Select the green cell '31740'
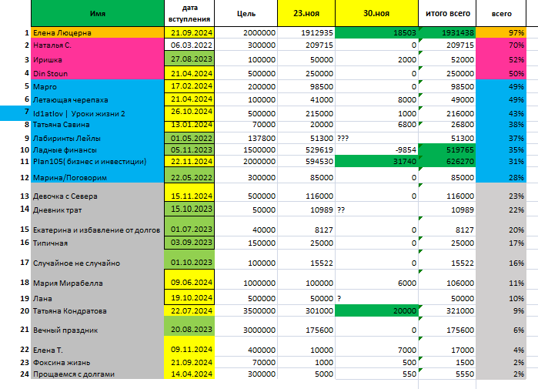The width and height of the screenshot is (538, 389). click(376, 161)
